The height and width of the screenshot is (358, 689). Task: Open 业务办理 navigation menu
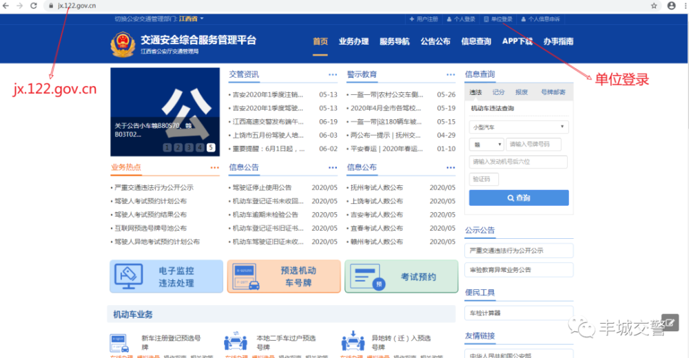[x=353, y=41]
